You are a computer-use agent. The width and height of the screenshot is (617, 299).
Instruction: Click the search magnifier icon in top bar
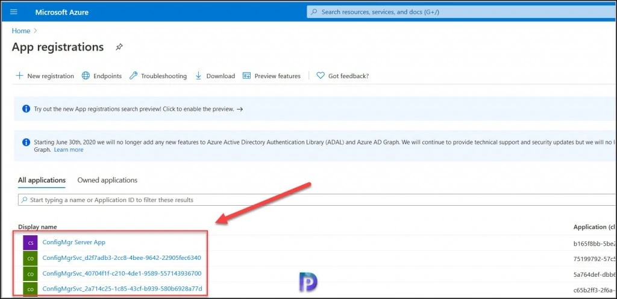[314, 12]
